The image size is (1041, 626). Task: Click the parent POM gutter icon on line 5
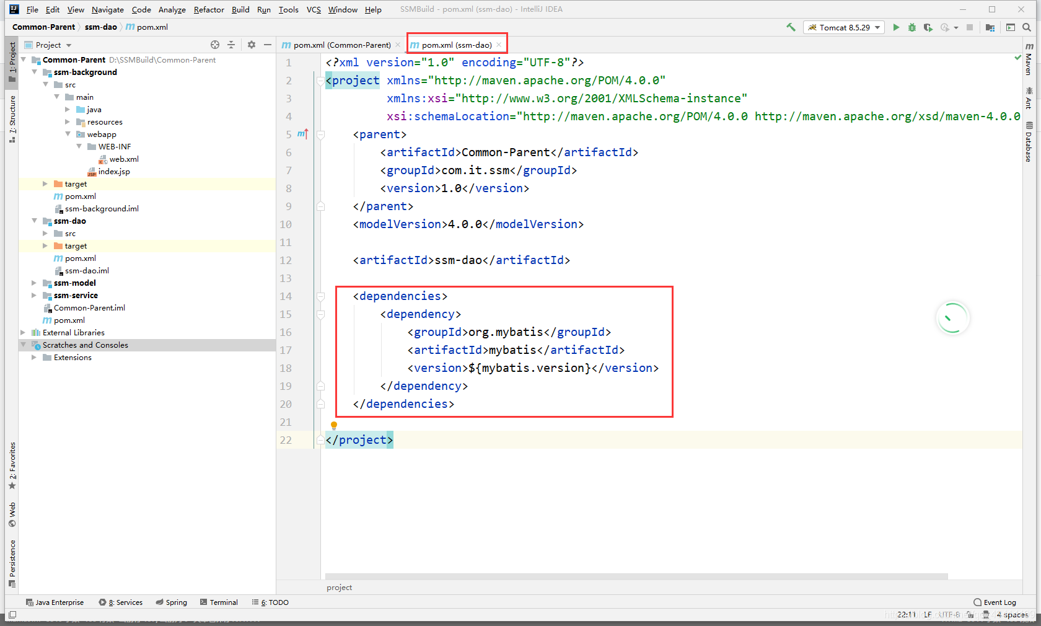coord(302,134)
